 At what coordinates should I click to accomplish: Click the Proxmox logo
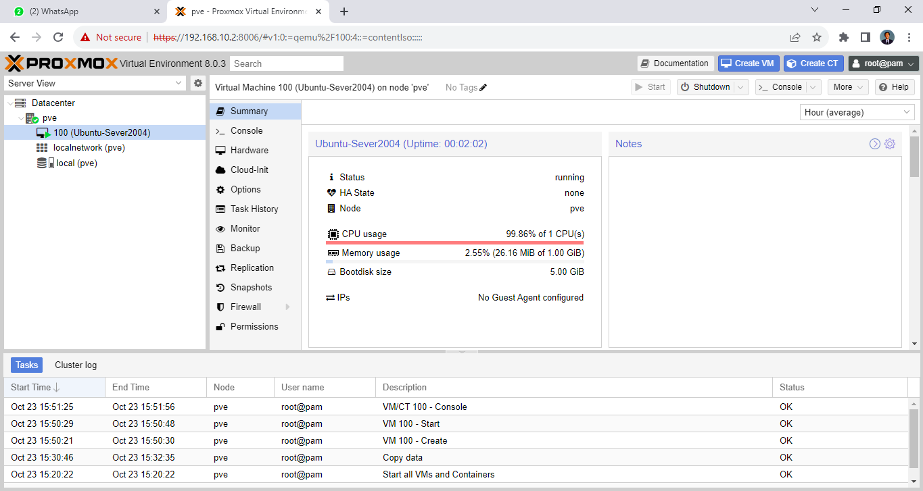coord(61,63)
